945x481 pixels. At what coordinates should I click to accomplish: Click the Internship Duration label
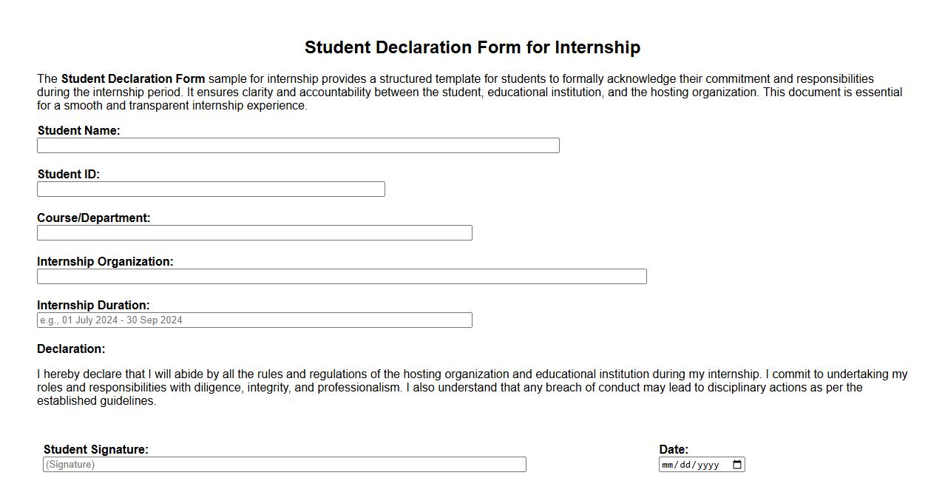click(x=94, y=305)
